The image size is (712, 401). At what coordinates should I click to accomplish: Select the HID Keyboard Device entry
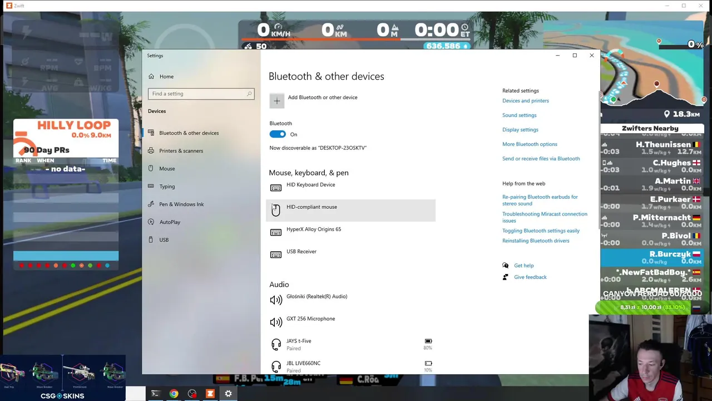point(350,188)
